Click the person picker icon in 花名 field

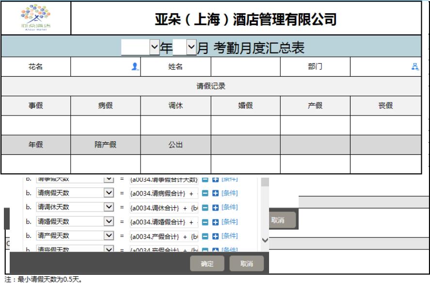click(x=135, y=67)
